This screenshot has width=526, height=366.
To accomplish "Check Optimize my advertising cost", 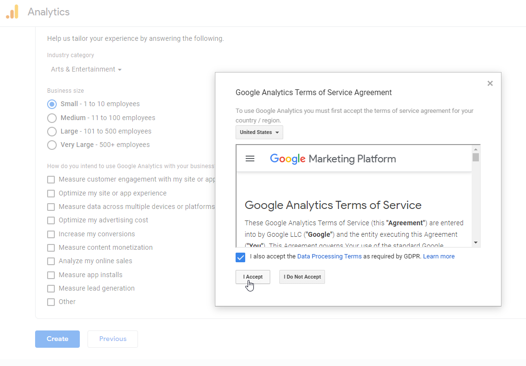I will [x=51, y=220].
